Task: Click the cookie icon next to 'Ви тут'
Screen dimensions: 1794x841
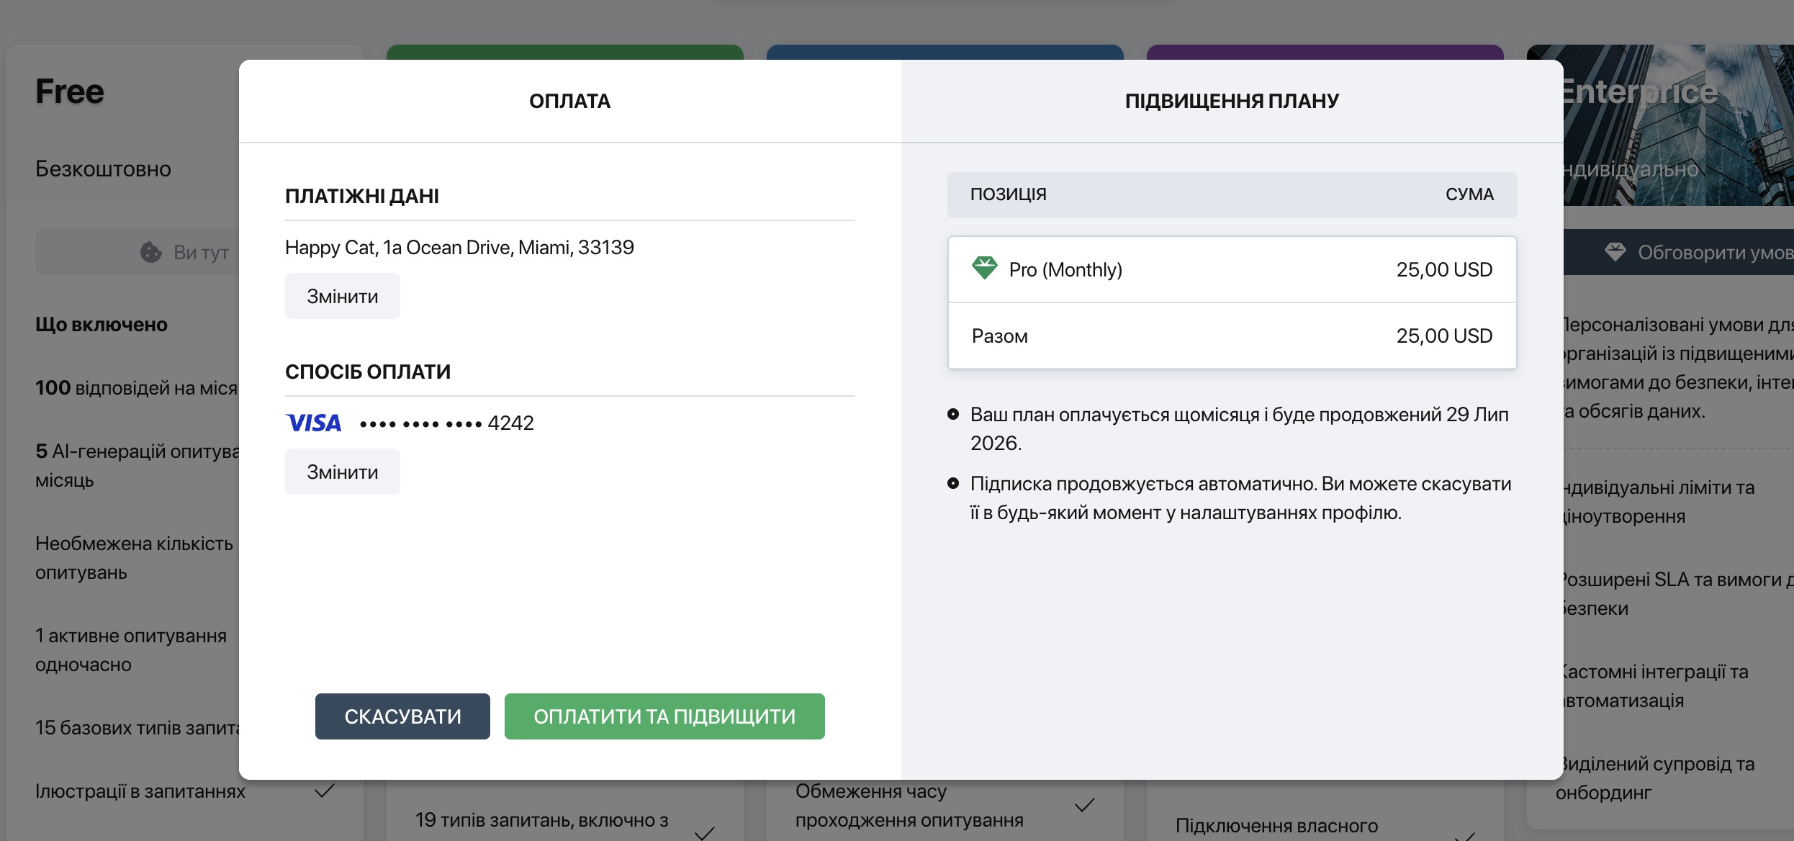Action: (x=151, y=252)
